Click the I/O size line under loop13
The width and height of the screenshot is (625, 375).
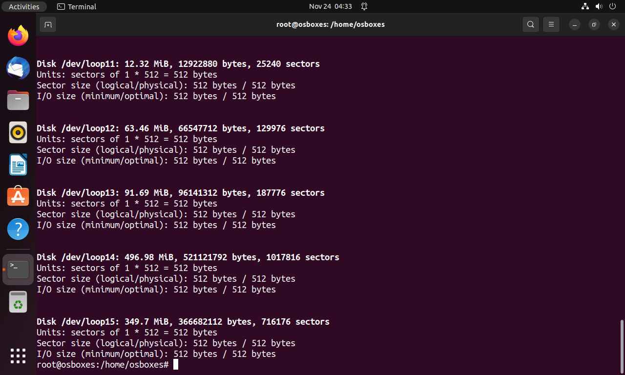(x=156, y=225)
